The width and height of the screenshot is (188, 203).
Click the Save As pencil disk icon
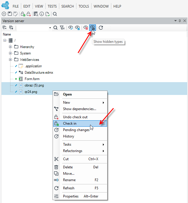tap(16, 14)
